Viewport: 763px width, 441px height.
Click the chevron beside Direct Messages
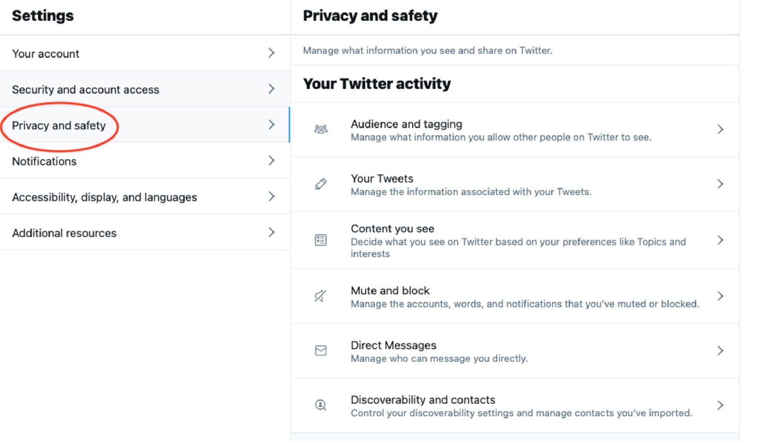(x=720, y=351)
